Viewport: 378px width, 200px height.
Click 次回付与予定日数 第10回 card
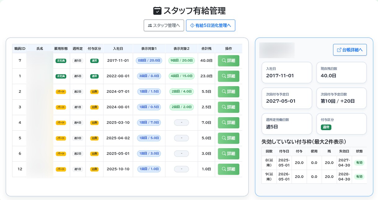(341, 98)
